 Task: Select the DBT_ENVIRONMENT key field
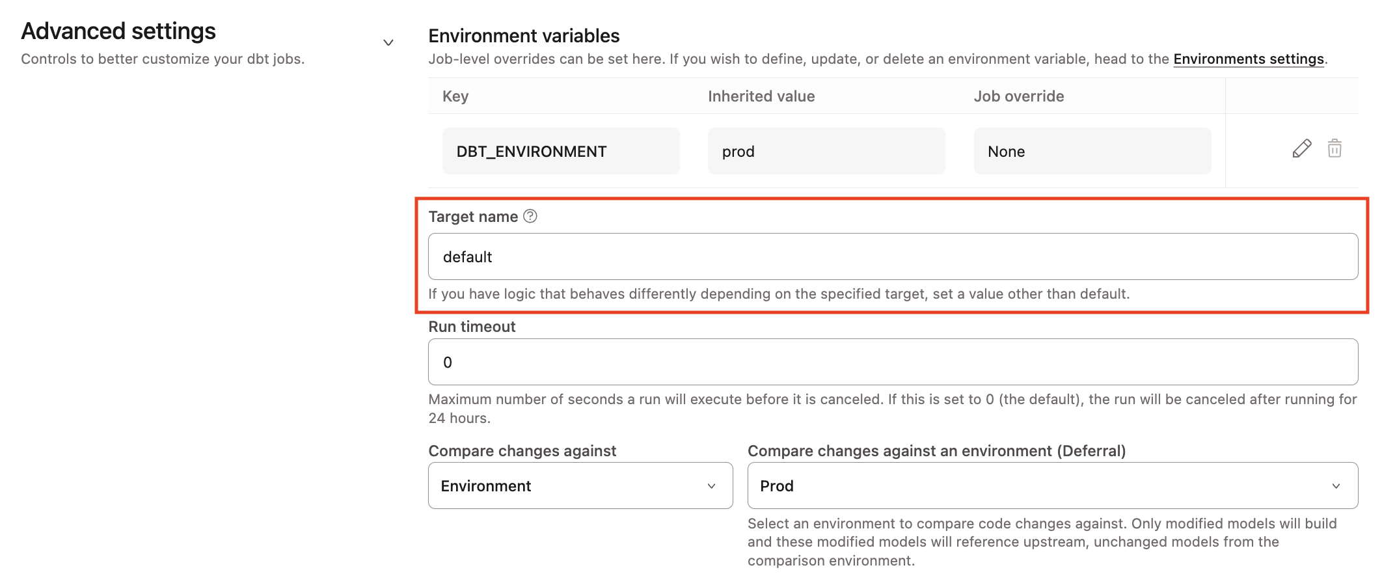pos(560,150)
